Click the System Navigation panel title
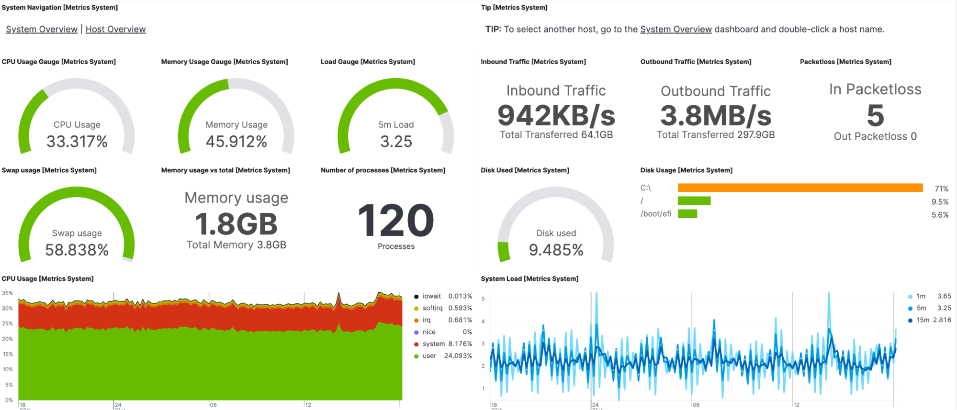957x410 pixels. [x=60, y=8]
